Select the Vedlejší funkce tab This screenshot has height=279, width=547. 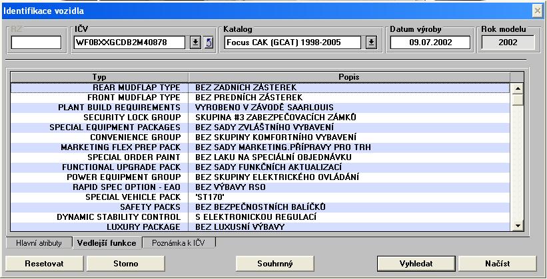coord(107,242)
